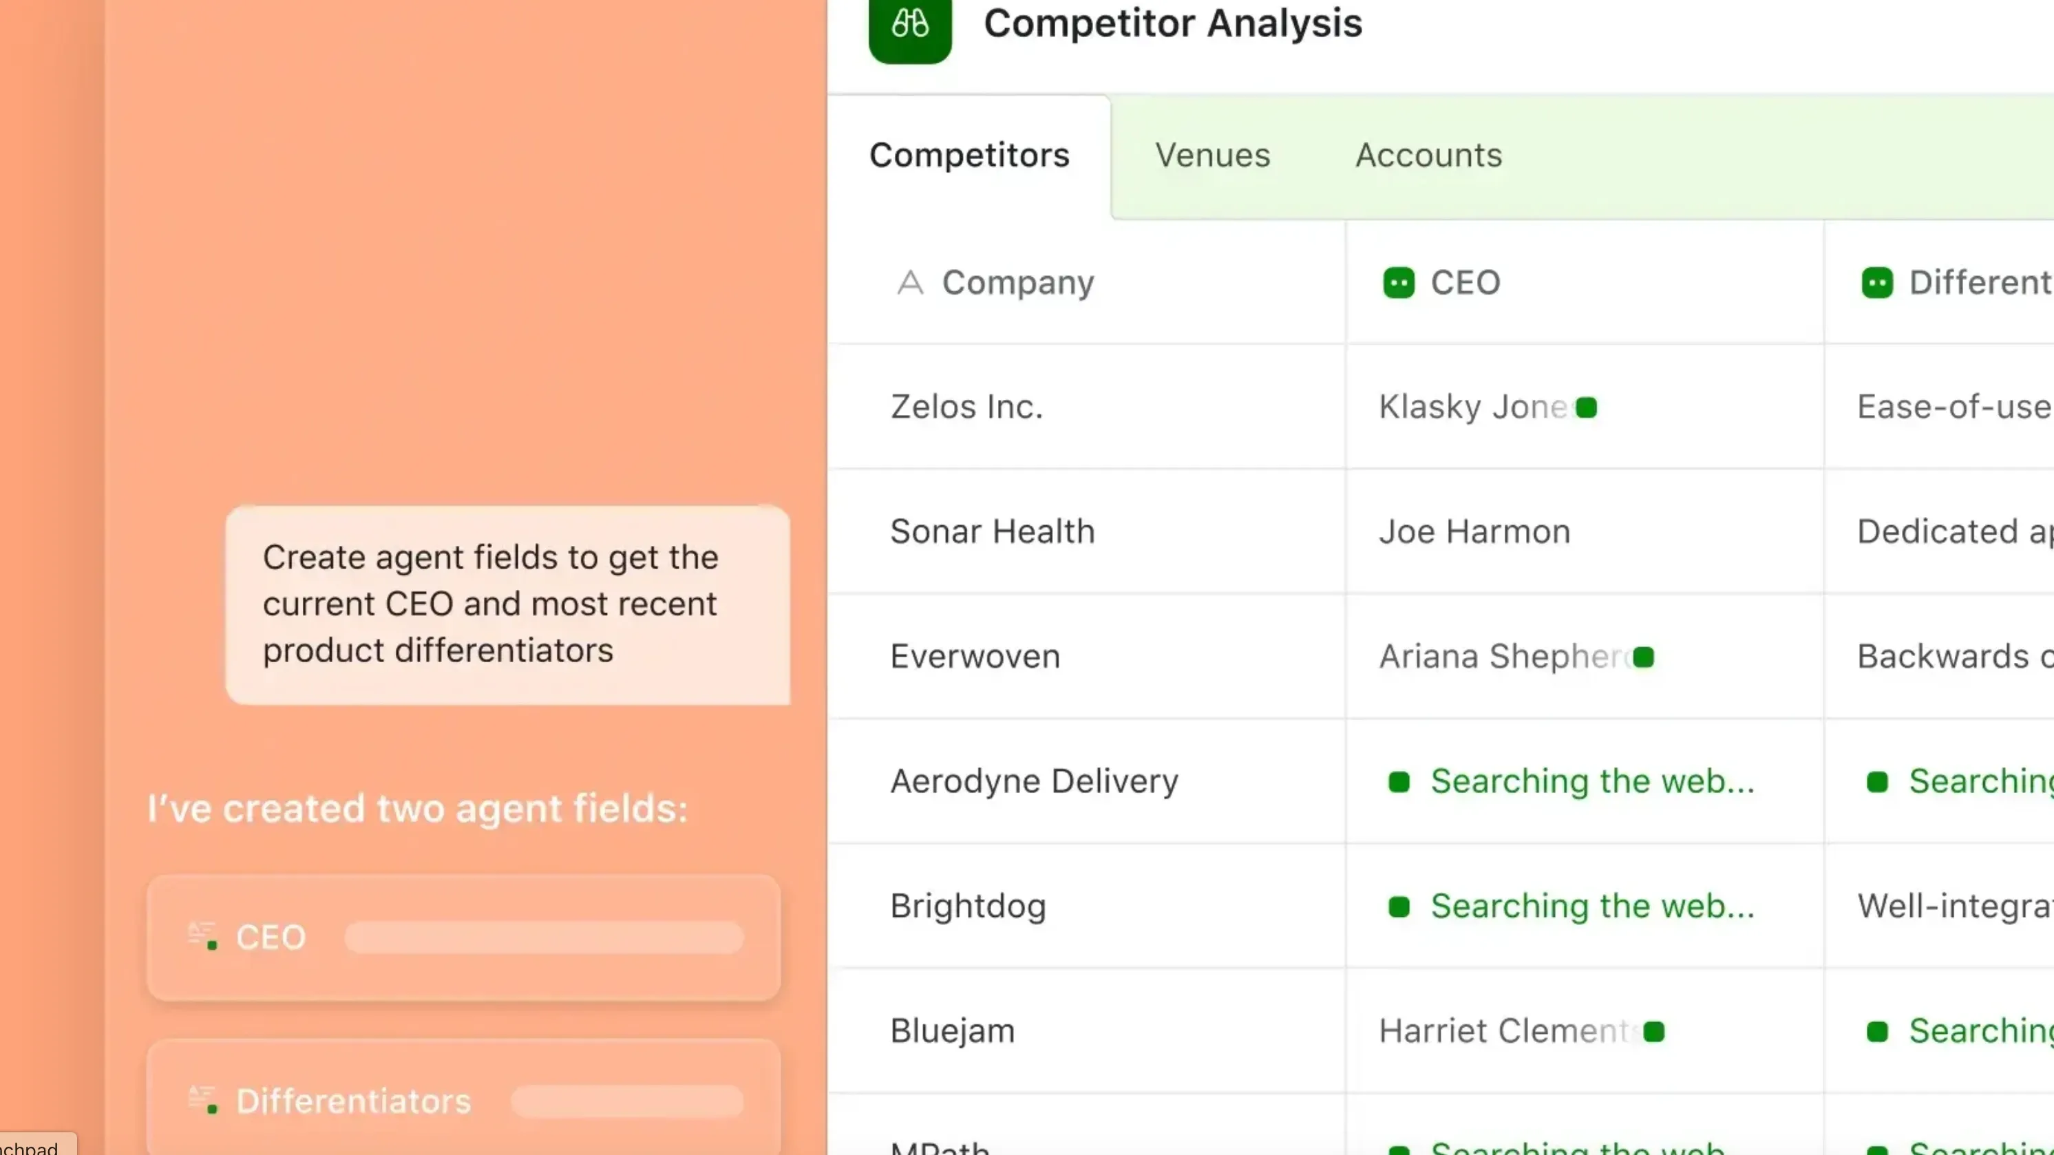Open the Accounts tab
Screen dimensions: 2054x1155
1429,156
